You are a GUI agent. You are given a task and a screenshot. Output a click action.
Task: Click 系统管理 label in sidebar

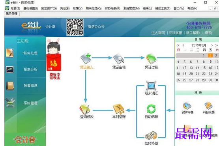(30, 103)
